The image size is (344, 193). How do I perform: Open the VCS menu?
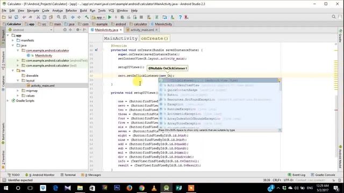(111, 11)
